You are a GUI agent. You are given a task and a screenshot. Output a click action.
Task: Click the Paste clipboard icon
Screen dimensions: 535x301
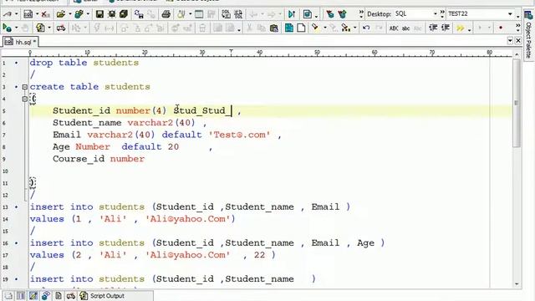point(273,28)
